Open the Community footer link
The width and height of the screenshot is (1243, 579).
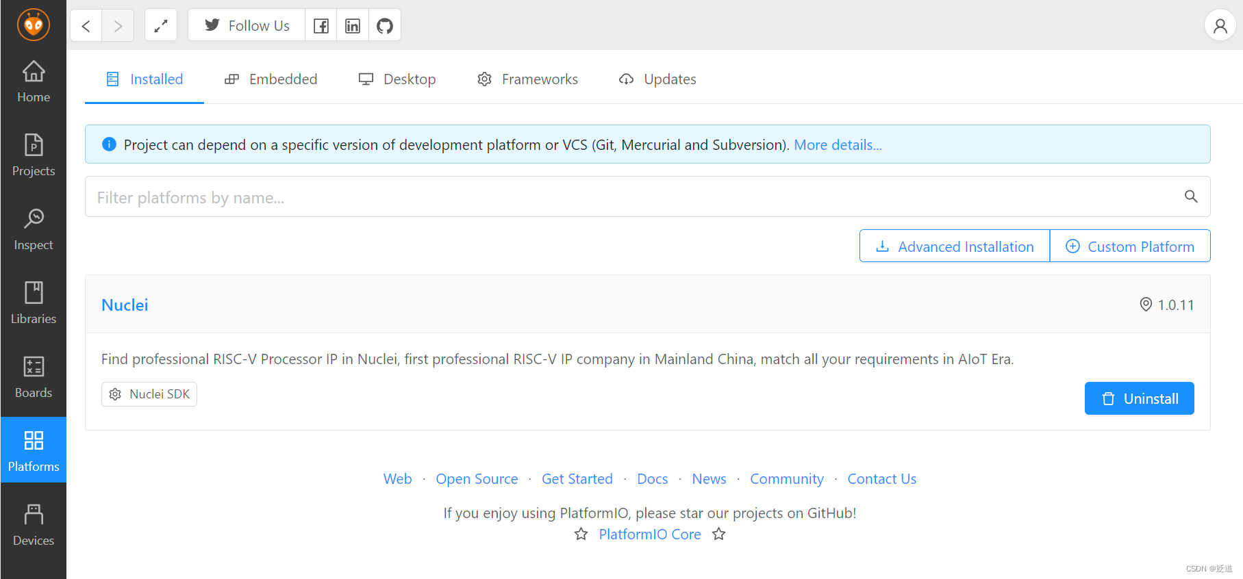coord(787,479)
